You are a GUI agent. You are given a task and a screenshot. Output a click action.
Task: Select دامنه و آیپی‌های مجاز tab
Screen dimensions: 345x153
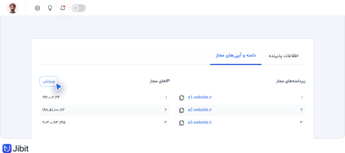236,55
